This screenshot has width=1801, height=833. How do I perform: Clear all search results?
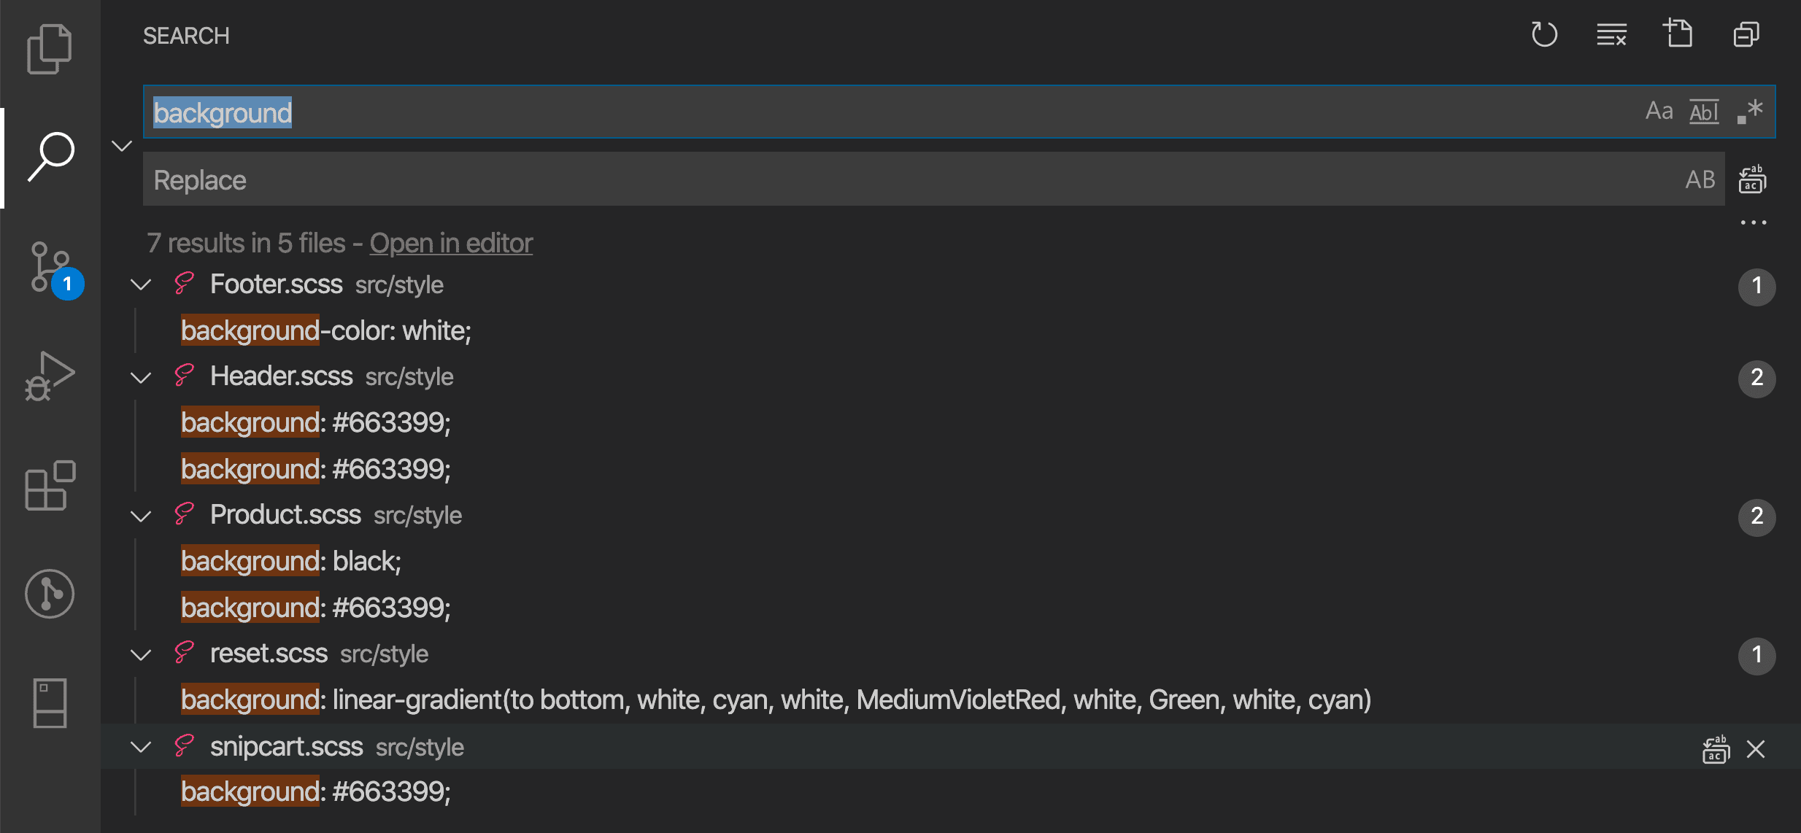click(1611, 34)
